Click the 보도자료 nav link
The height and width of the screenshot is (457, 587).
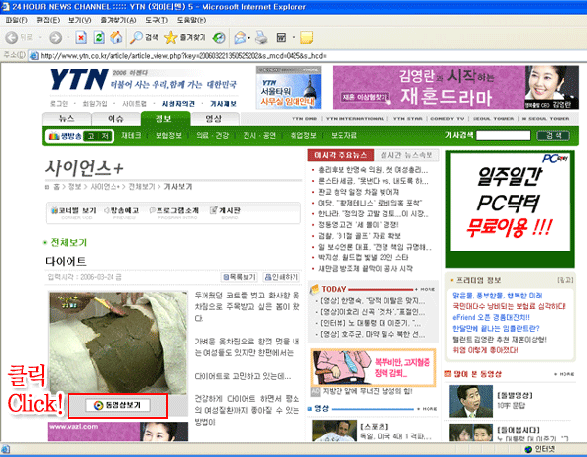pos(343,136)
